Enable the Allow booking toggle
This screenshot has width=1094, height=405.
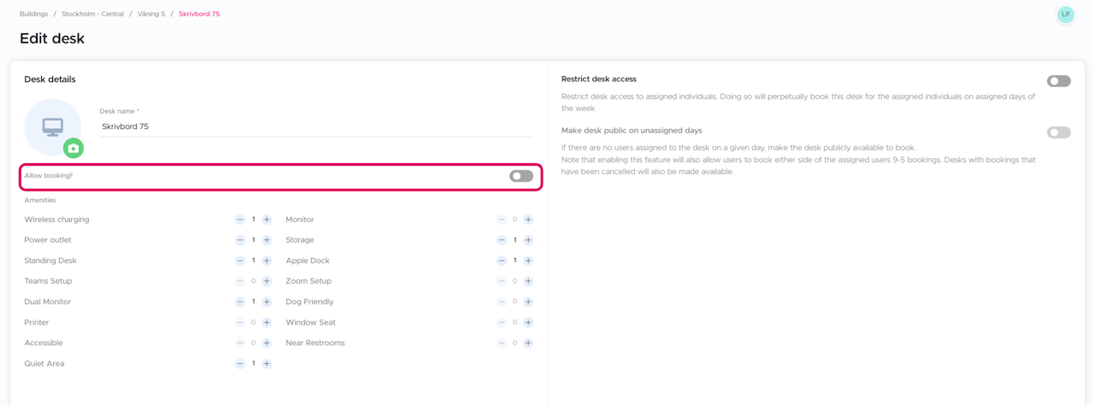click(521, 176)
